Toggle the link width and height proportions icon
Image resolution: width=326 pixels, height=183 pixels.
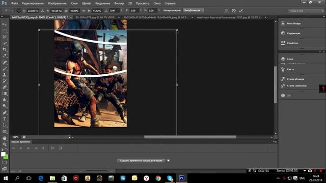[x=84, y=11]
